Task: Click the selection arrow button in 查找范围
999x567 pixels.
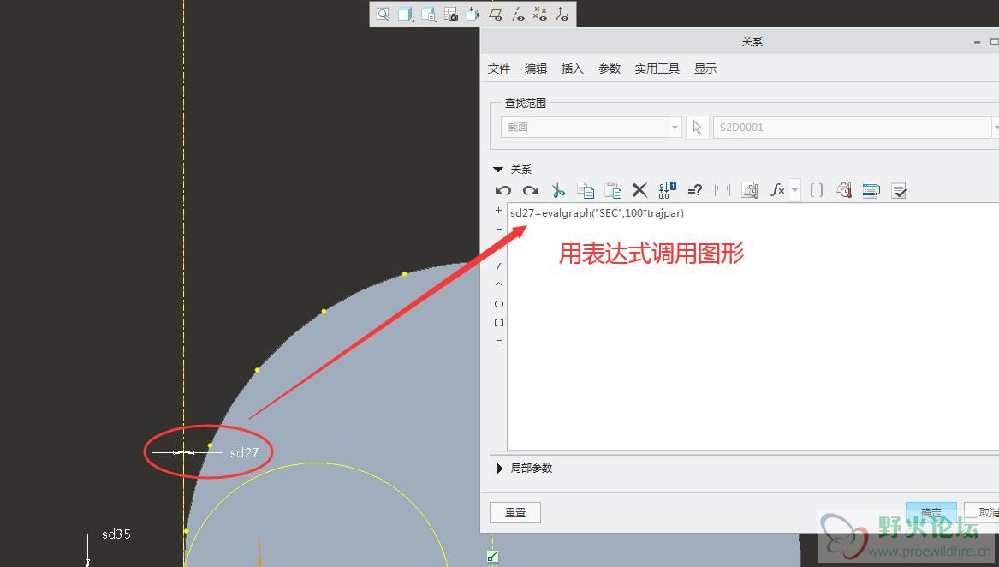Action: pyautogui.click(x=697, y=128)
